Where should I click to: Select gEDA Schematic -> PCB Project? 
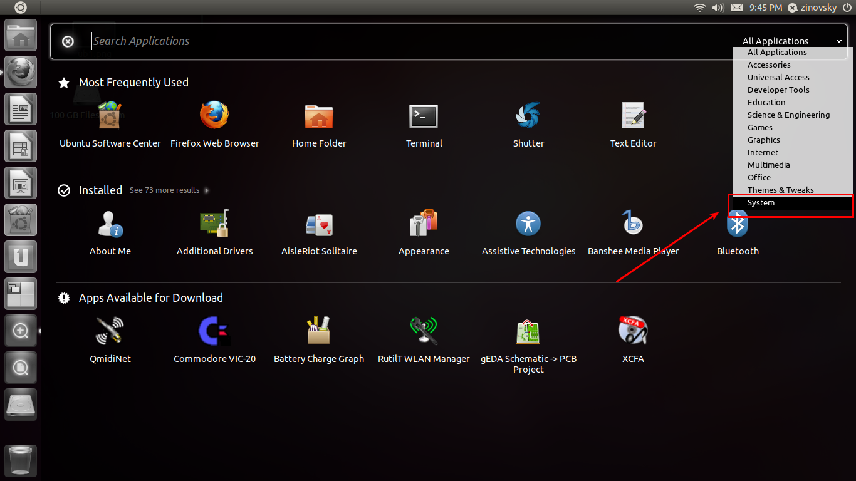528,346
